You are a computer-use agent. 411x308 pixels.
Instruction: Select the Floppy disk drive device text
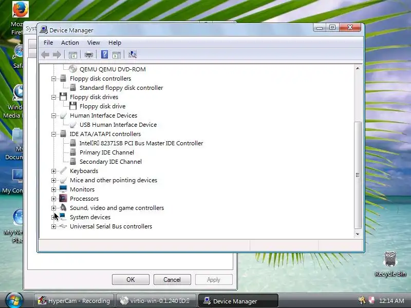[102, 106]
